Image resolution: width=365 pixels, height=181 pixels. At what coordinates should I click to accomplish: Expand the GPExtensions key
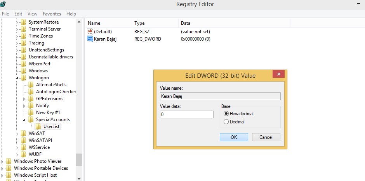(x=24, y=99)
